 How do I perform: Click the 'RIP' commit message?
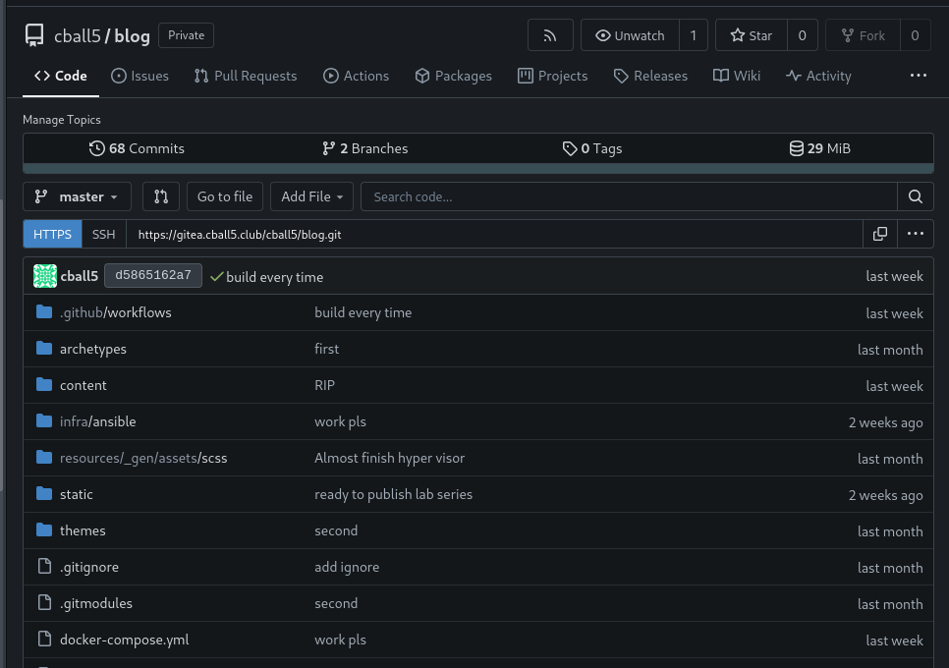tap(324, 385)
